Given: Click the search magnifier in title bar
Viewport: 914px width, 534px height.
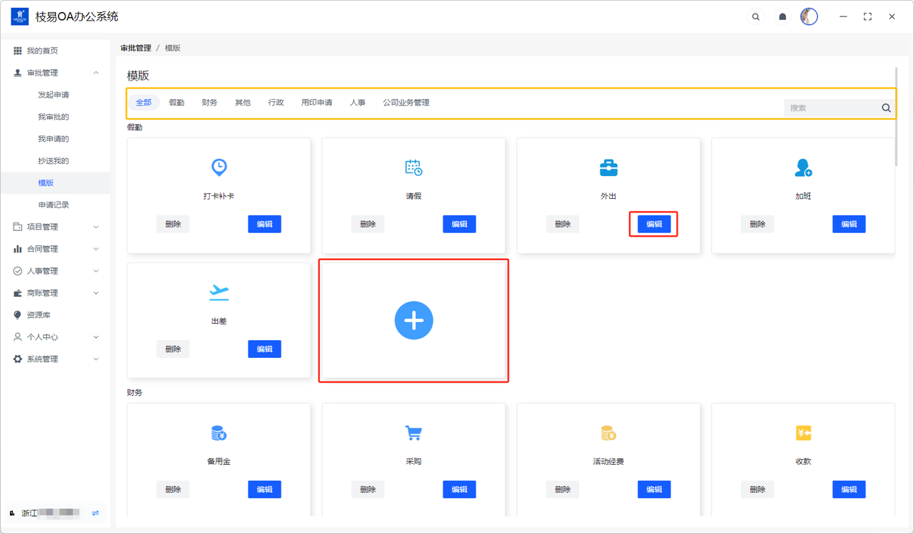Looking at the screenshot, I should pos(755,17).
